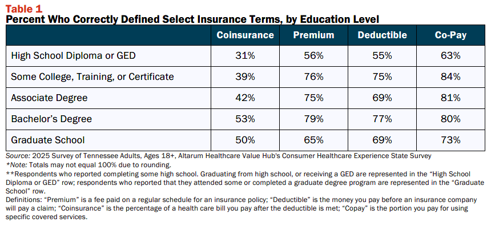Click the Co-Pay column header
Image resolution: width=491 pixels, height=226 pixels.
tap(450, 35)
